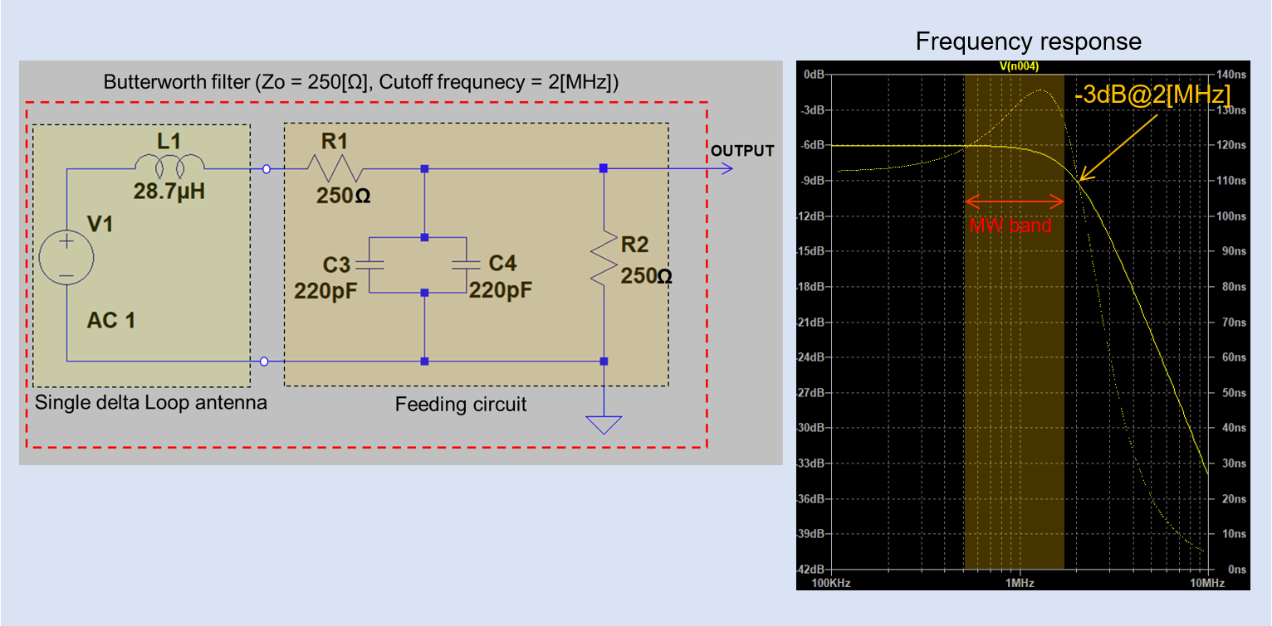Toggle the lower node circle on bottom wire
This screenshot has width=1272, height=626.
(x=266, y=360)
